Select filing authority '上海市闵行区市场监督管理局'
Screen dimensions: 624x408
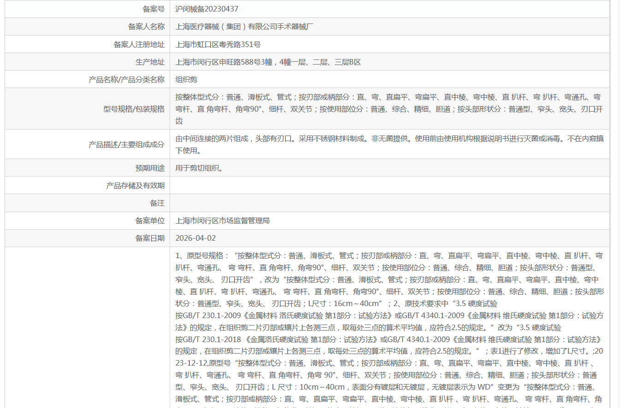click(x=223, y=220)
